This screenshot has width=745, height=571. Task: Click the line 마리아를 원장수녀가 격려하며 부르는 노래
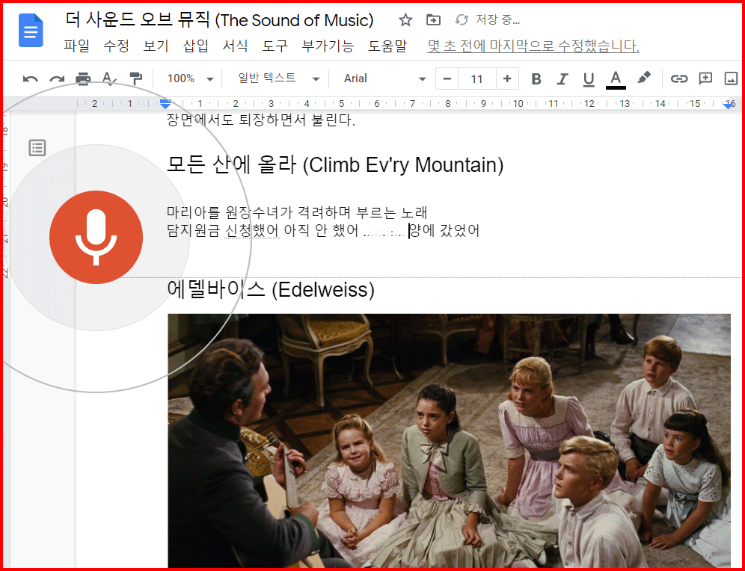[x=298, y=212]
